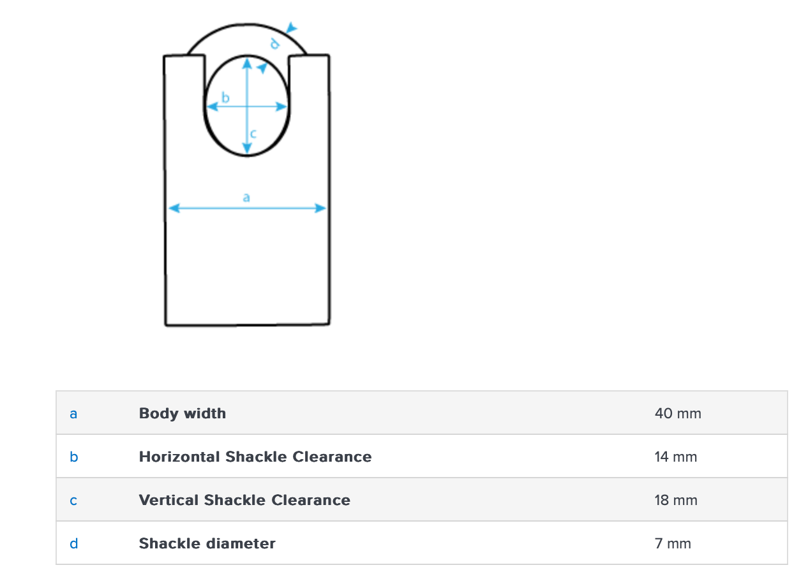Click the 14 mm value
The width and height of the screenshot is (808, 579).
pos(676,457)
